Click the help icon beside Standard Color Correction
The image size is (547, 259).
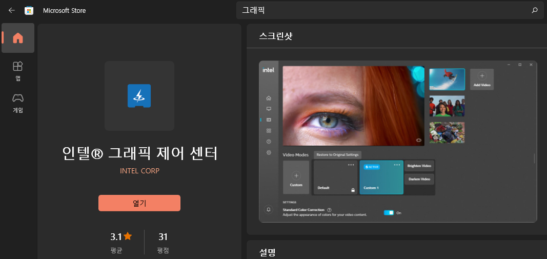point(329,210)
